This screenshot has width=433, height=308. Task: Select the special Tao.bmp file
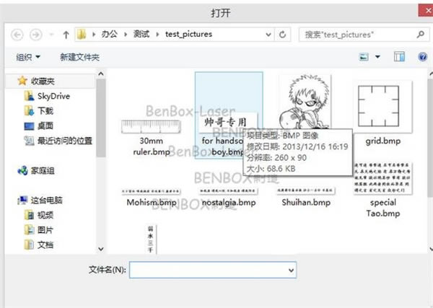pyautogui.click(x=383, y=190)
